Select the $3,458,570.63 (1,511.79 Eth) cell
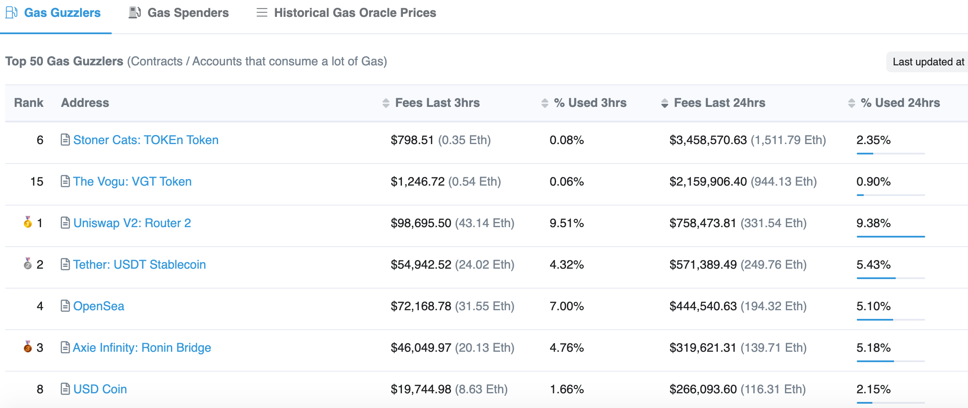This screenshot has width=968, height=408. tap(748, 140)
